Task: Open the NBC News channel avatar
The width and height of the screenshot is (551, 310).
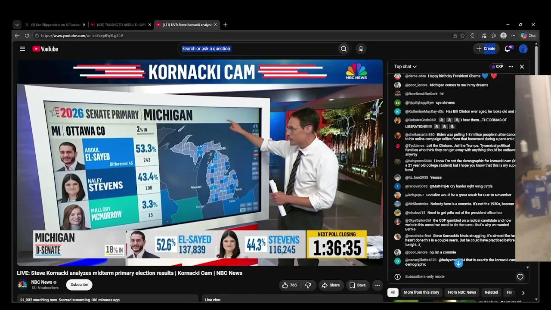Action: pyautogui.click(x=22, y=285)
